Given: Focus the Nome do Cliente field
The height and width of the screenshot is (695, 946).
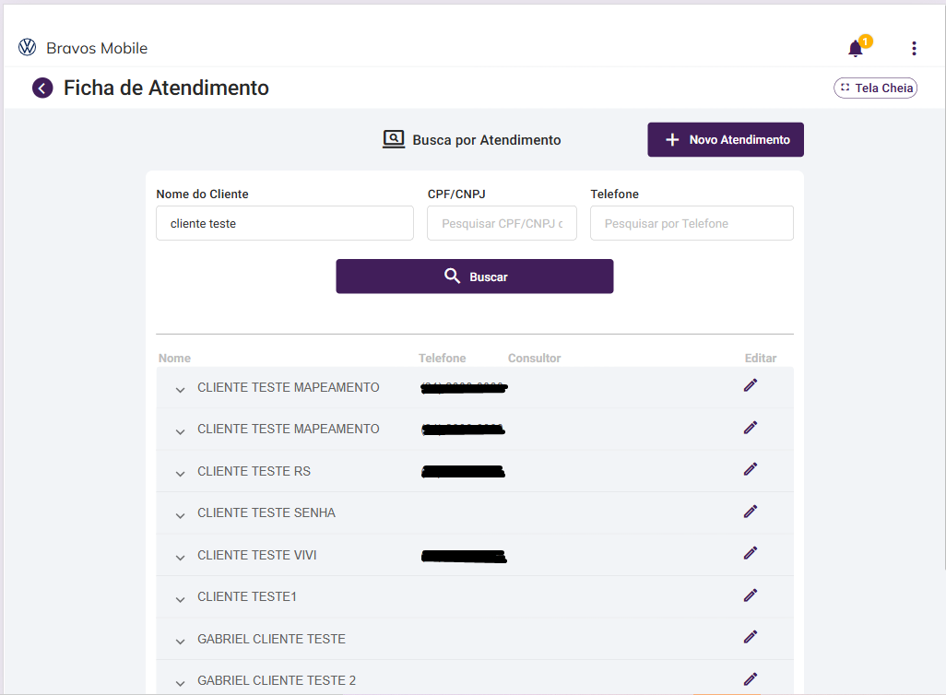Looking at the screenshot, I should pos(285,223).
